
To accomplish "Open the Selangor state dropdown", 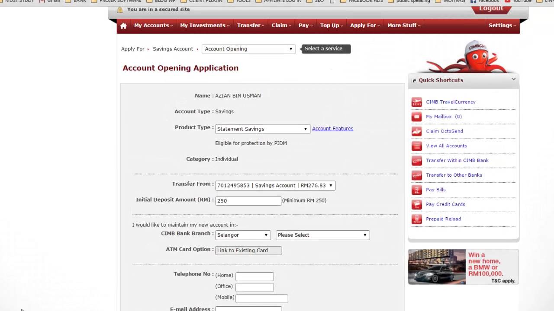I will pyautogui.click(x=242, y=235).
